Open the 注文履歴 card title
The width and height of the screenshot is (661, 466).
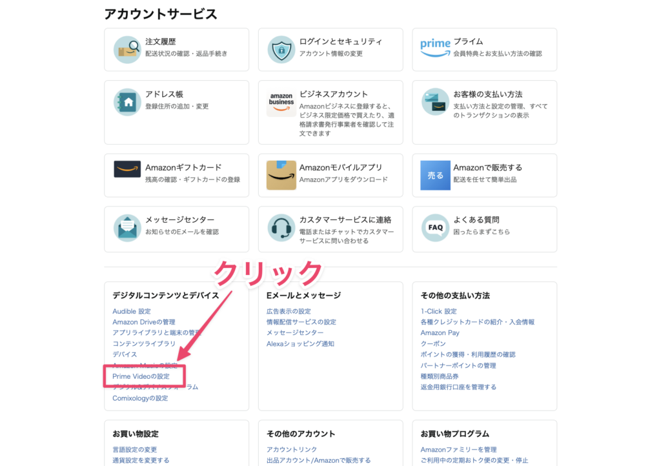161,42
